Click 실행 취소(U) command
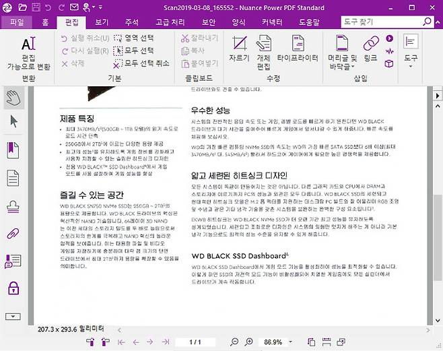The width and height of the screenshot is (443, 351). (x=85, y=38)
